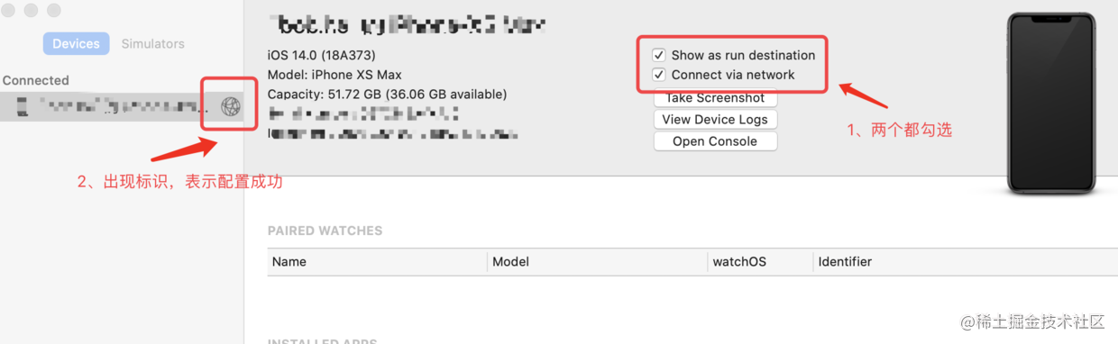Viewport: 1118px width, 344px height.
Task: Uncheck the Connect via network checkbox
Action: (659, 75)
